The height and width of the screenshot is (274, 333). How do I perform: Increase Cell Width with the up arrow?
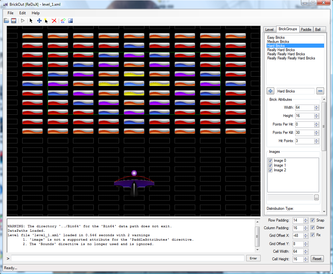click(306, 250)
